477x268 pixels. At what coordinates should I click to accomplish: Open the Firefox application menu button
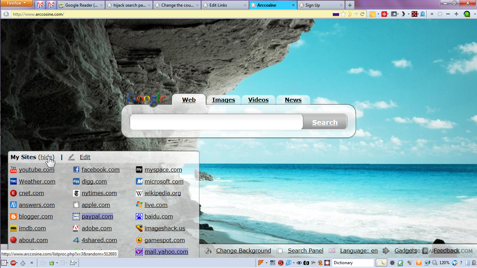coord(17,3)
